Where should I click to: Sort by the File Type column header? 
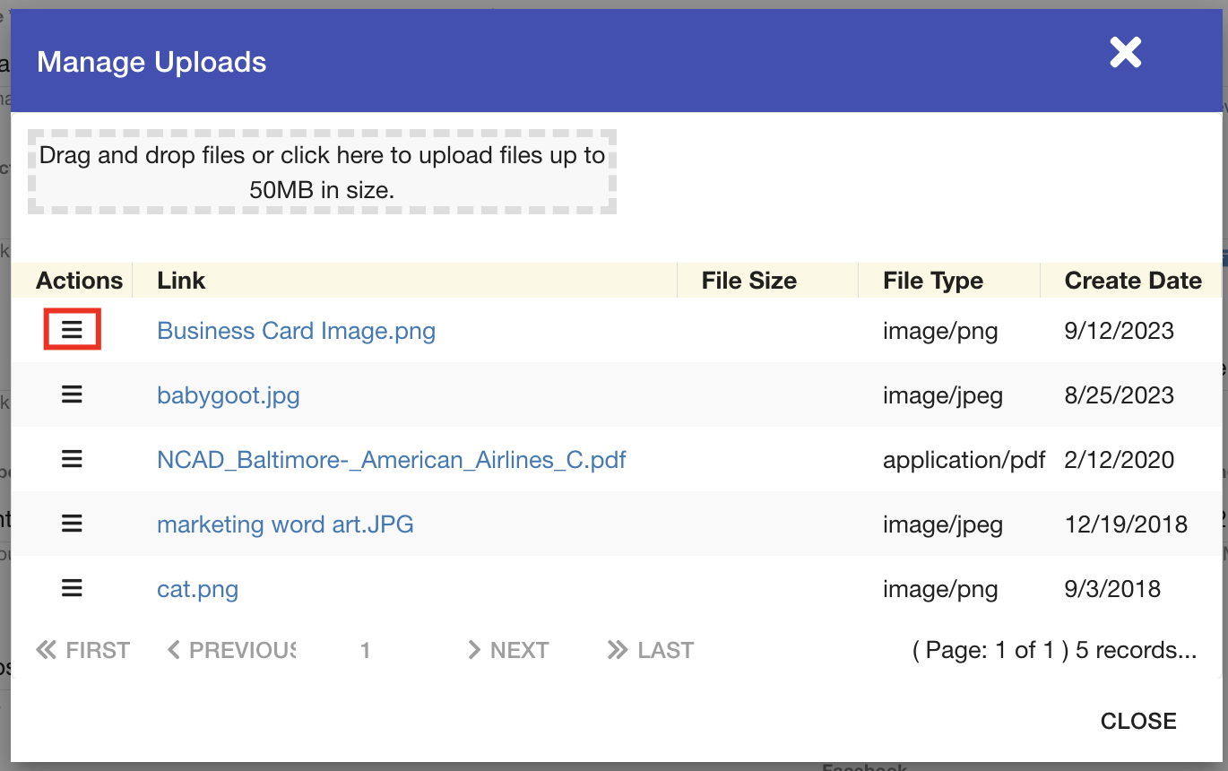coord(932,281)
